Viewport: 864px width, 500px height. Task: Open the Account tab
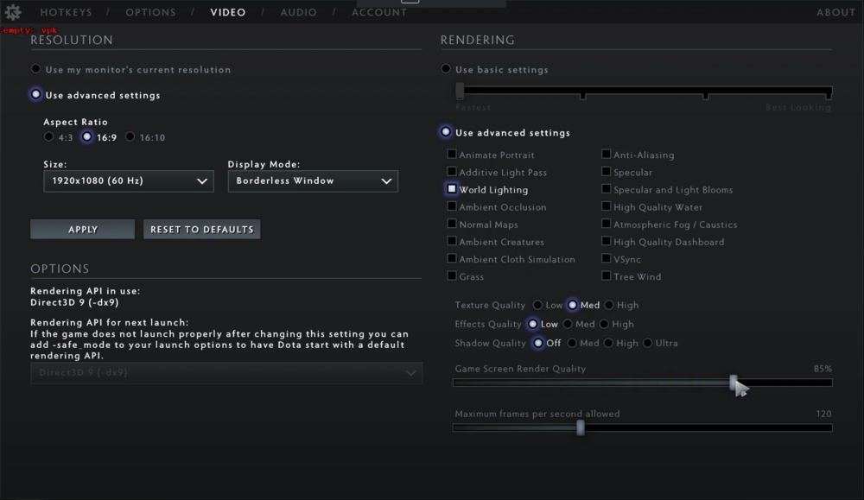click(x=379, y=12)
